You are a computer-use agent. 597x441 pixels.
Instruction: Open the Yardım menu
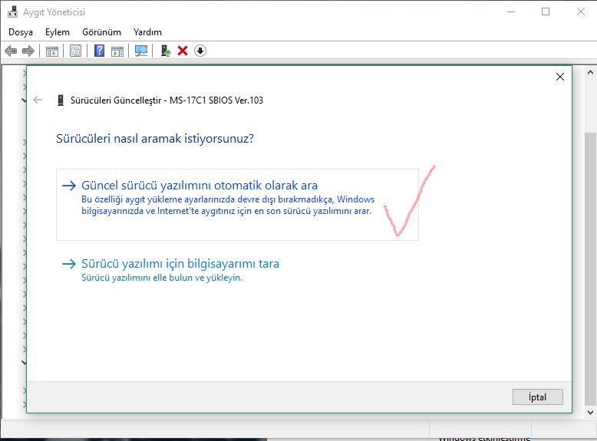tap(148, 32)
